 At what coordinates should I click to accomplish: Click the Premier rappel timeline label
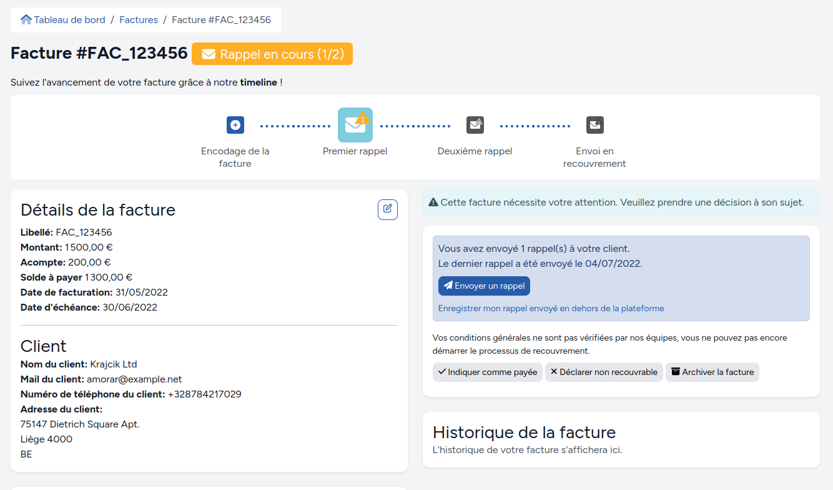click(x=355, y=151)
